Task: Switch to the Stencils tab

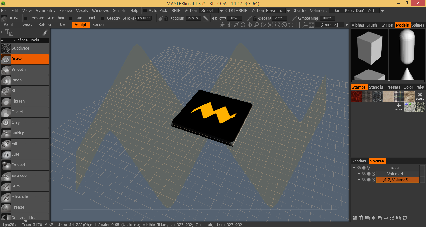Action: point(376,87)
